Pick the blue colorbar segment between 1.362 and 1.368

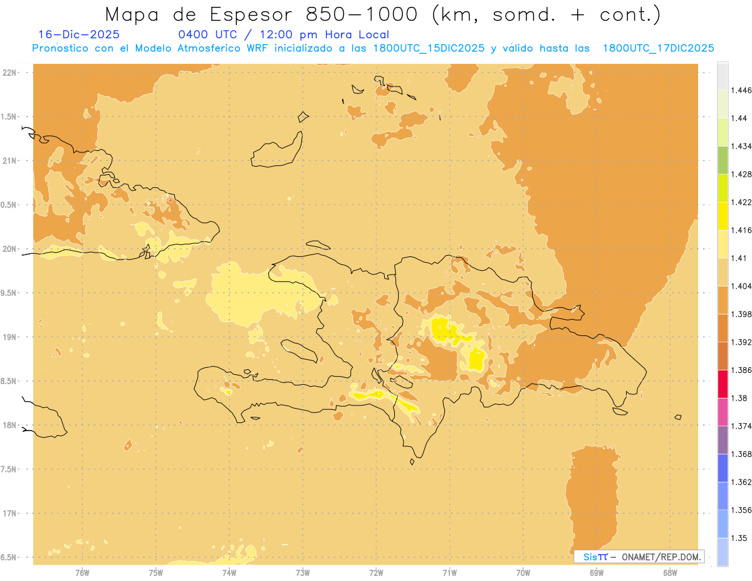pos(723,468)
